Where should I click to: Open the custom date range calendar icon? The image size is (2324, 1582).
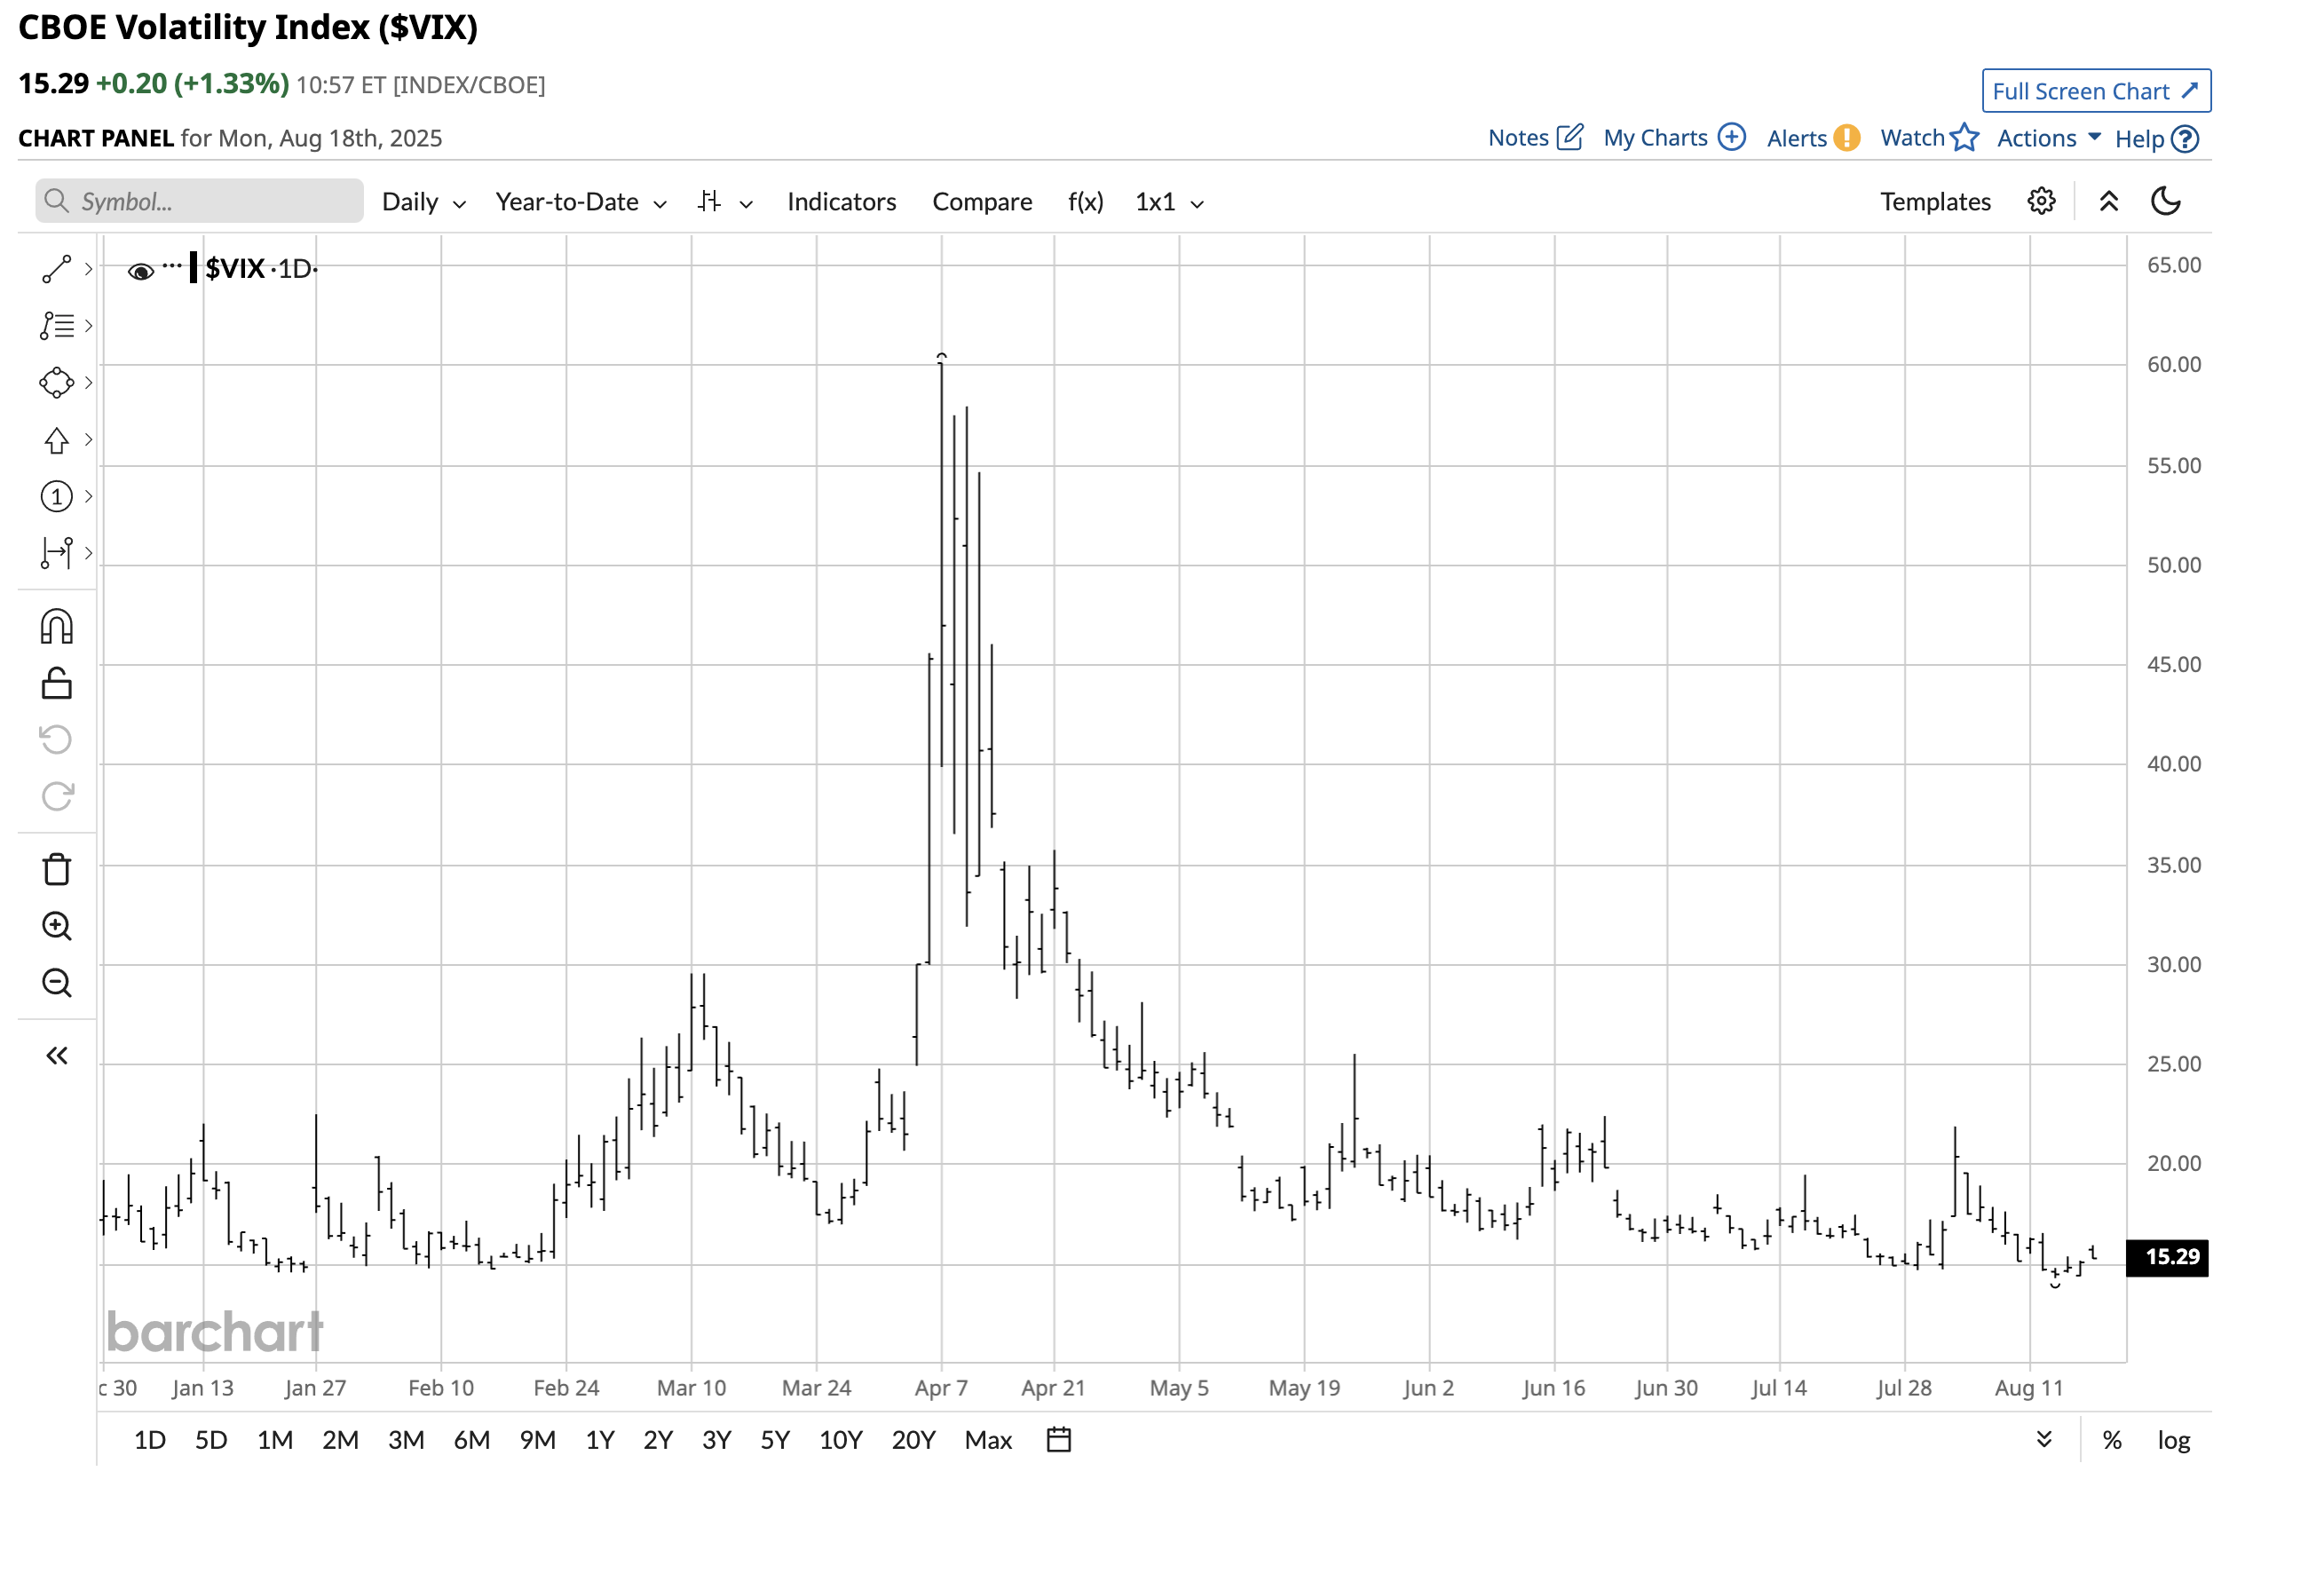click(1059, 1440)
